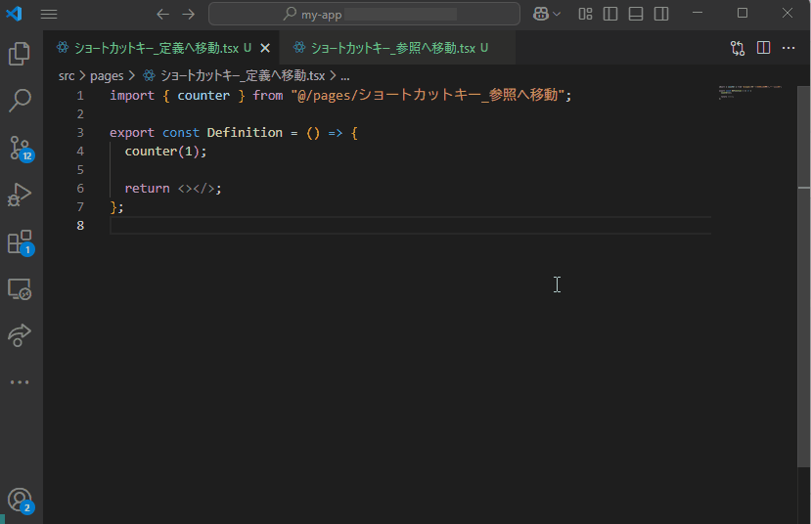Viewport: 811px width, 524px height.
Task: Click the export keyword on line 3
Action: pos(132,132)
